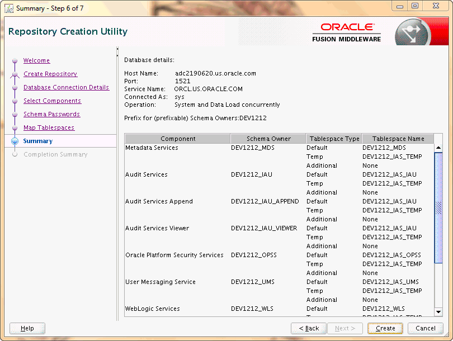Click the port value 1521
This screenshot has height=341, width=453.
[182, 81]
